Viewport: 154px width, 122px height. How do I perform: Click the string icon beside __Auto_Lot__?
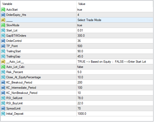[3, 62]
